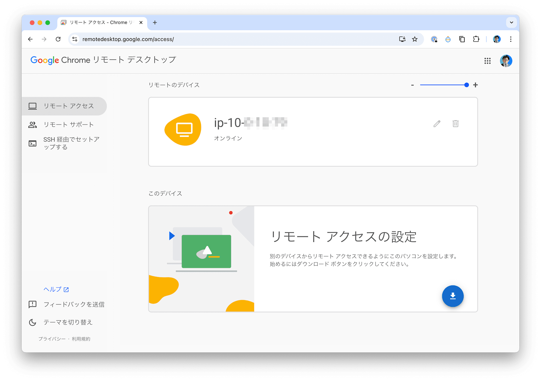Click フィードバックを送信
This screenshot has width=541, height=381.
pos(67,304)
